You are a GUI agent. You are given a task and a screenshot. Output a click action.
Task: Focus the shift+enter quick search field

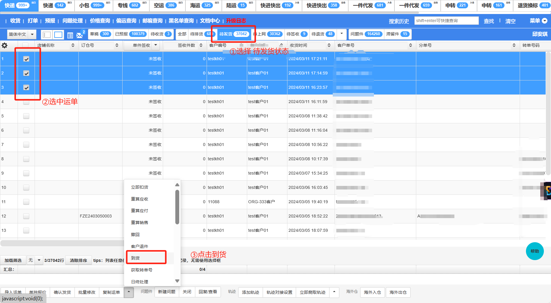coord(446,21)
